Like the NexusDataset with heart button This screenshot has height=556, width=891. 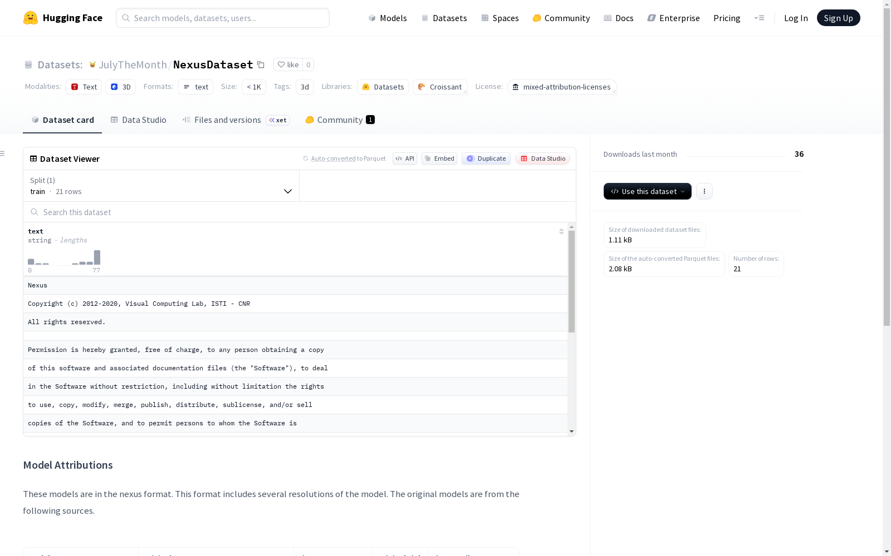288,64
